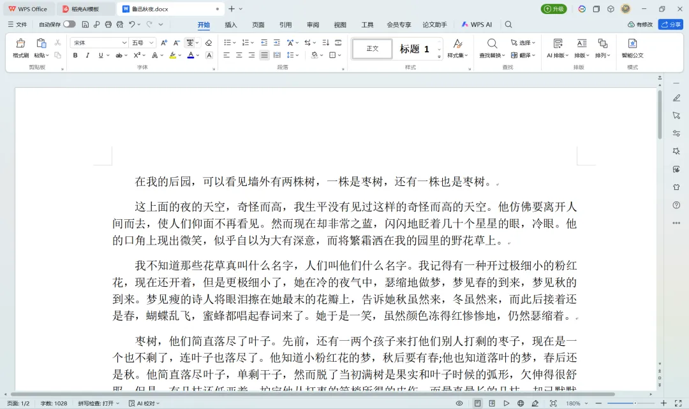Click the Format Painter brush icon
This screenshot has width=689, height=409.
click(20, 43)
